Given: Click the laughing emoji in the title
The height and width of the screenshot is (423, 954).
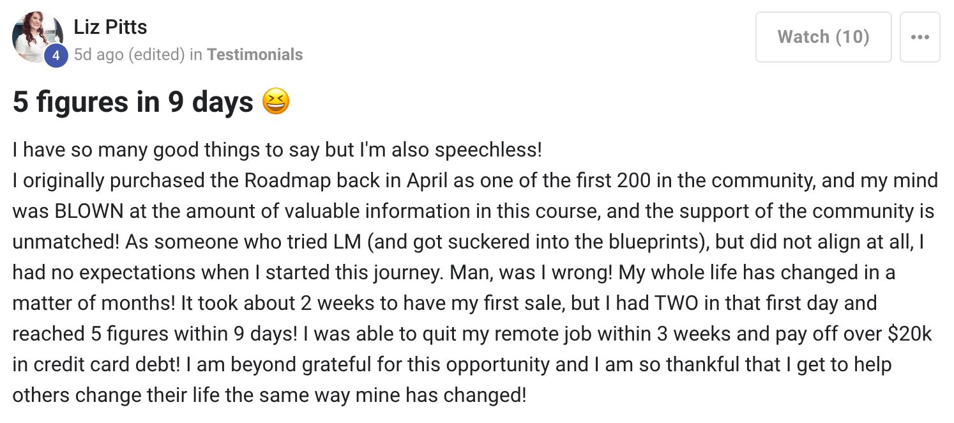Looking at the screenshot, I should (276, 102).
